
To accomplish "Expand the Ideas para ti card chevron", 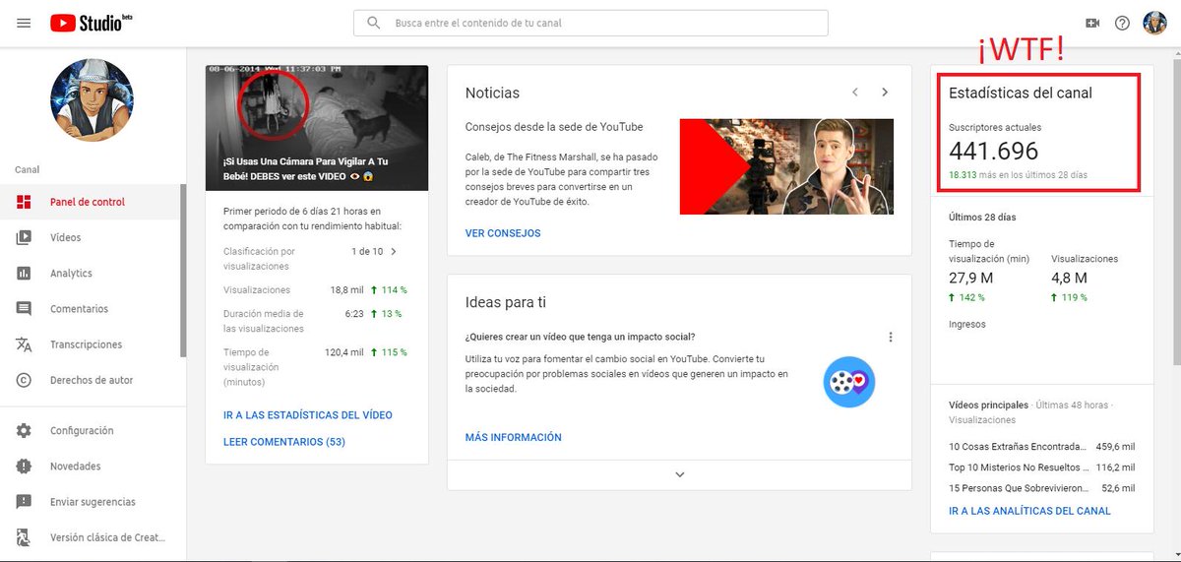I will click(679, 474).
